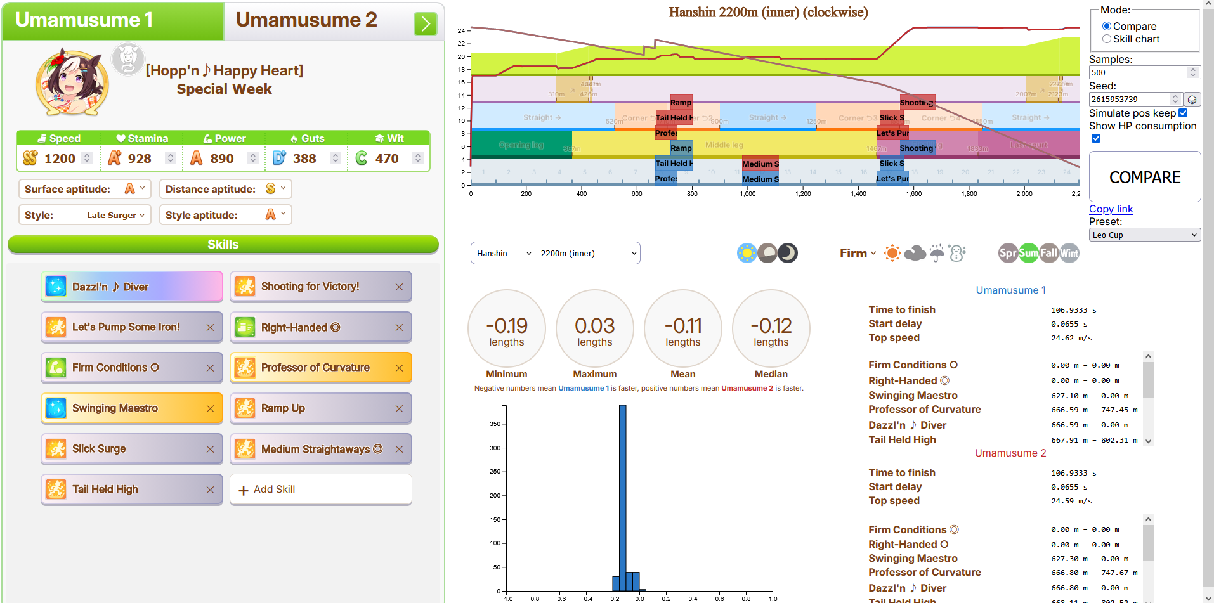Click the Dazzl'n Diver skill icon

pyautogui.click(x=56, y=287)
